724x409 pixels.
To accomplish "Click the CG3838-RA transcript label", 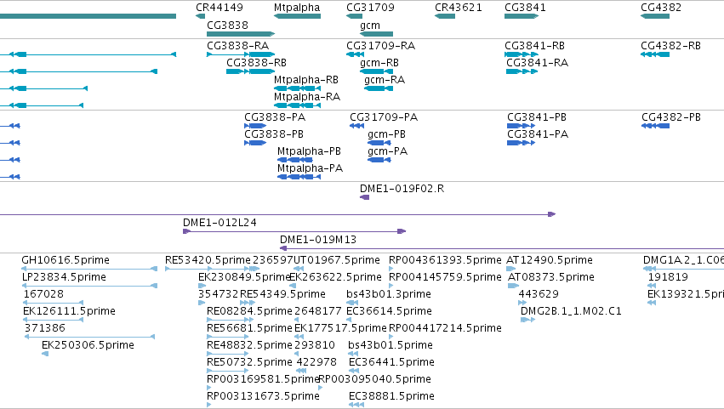I will [238, 46].
